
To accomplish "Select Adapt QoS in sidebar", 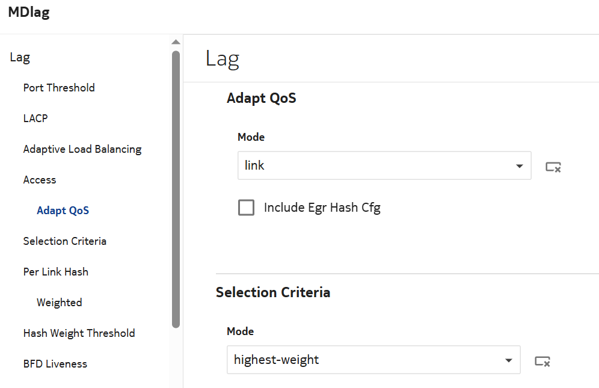I will tap(63, 211).
